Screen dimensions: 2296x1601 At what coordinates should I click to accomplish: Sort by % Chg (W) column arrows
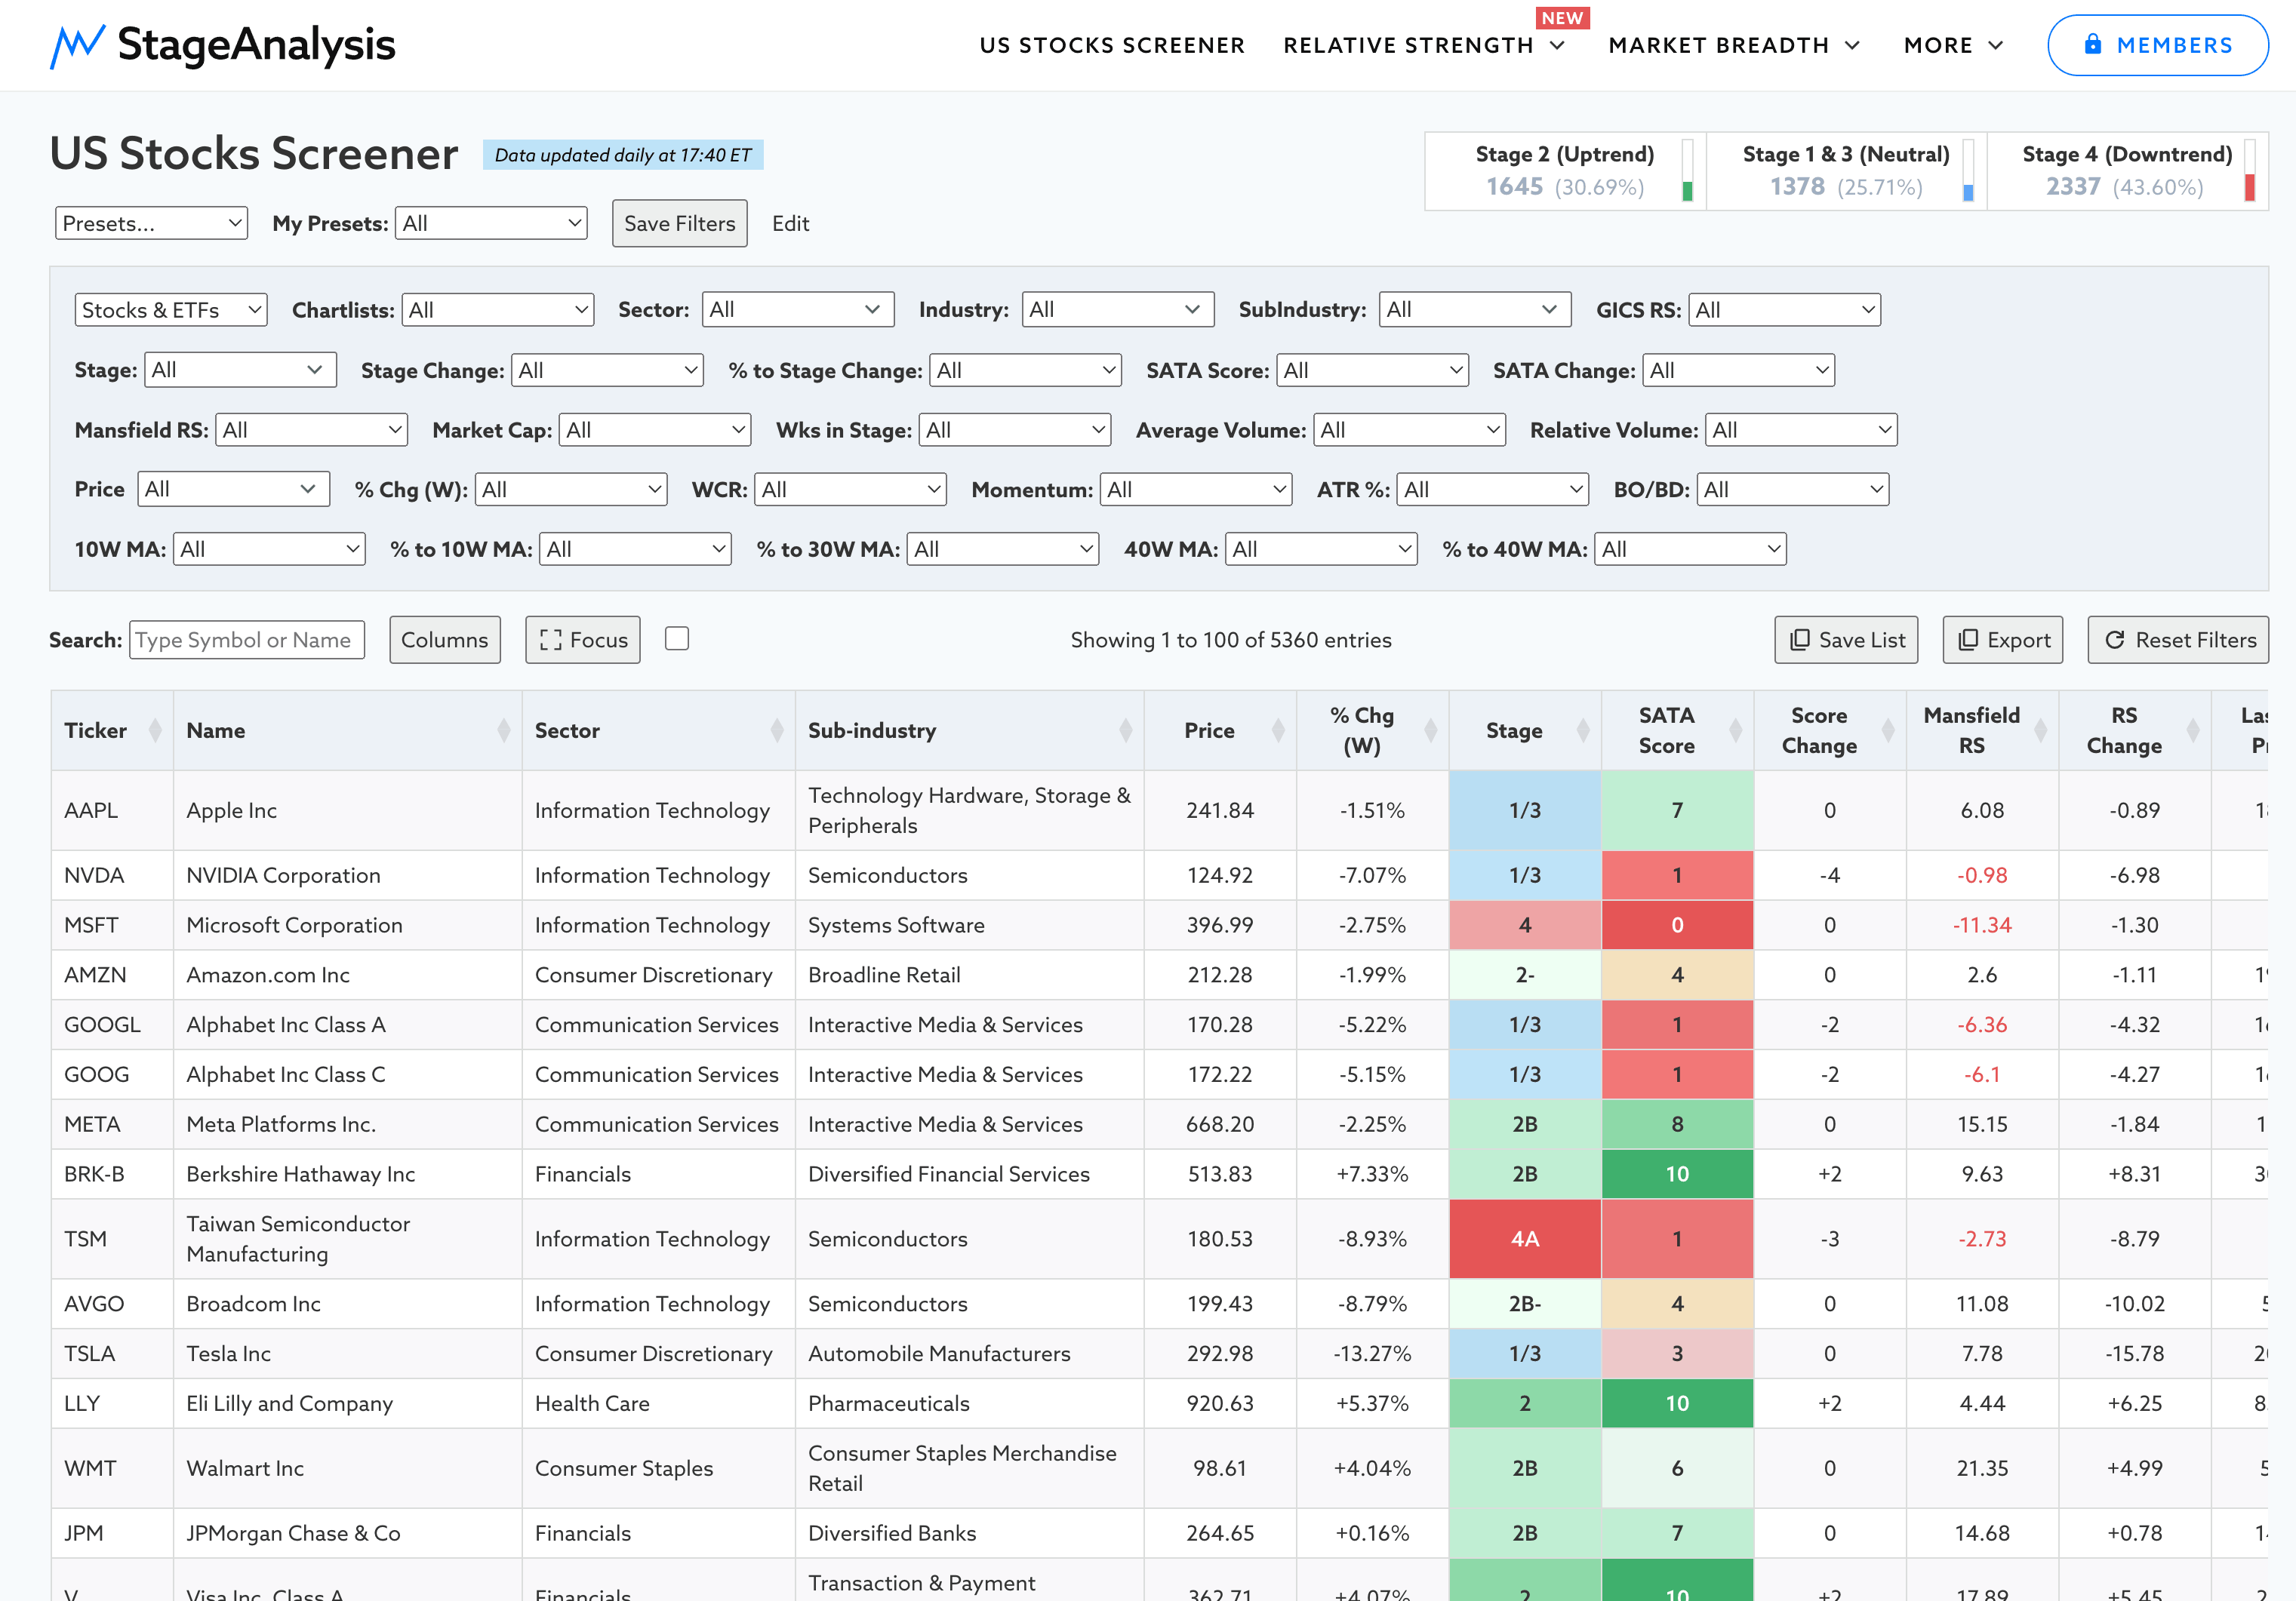pyautogui.click(x=1431, y=730)
